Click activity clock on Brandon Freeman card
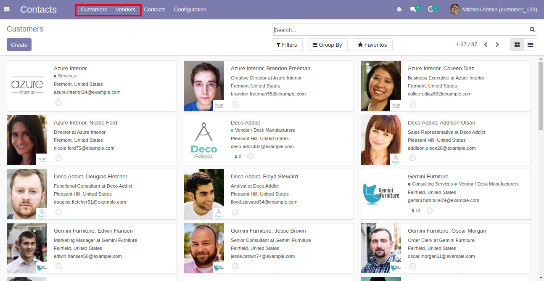Image resolution: width=544 pixels, height=281 pixels. 235,104
